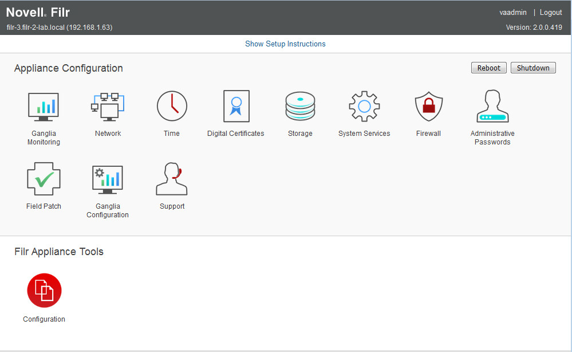572x352 pixels.
Task: Open Ganglia Configuration icon
Action: (x=108, y=179)
